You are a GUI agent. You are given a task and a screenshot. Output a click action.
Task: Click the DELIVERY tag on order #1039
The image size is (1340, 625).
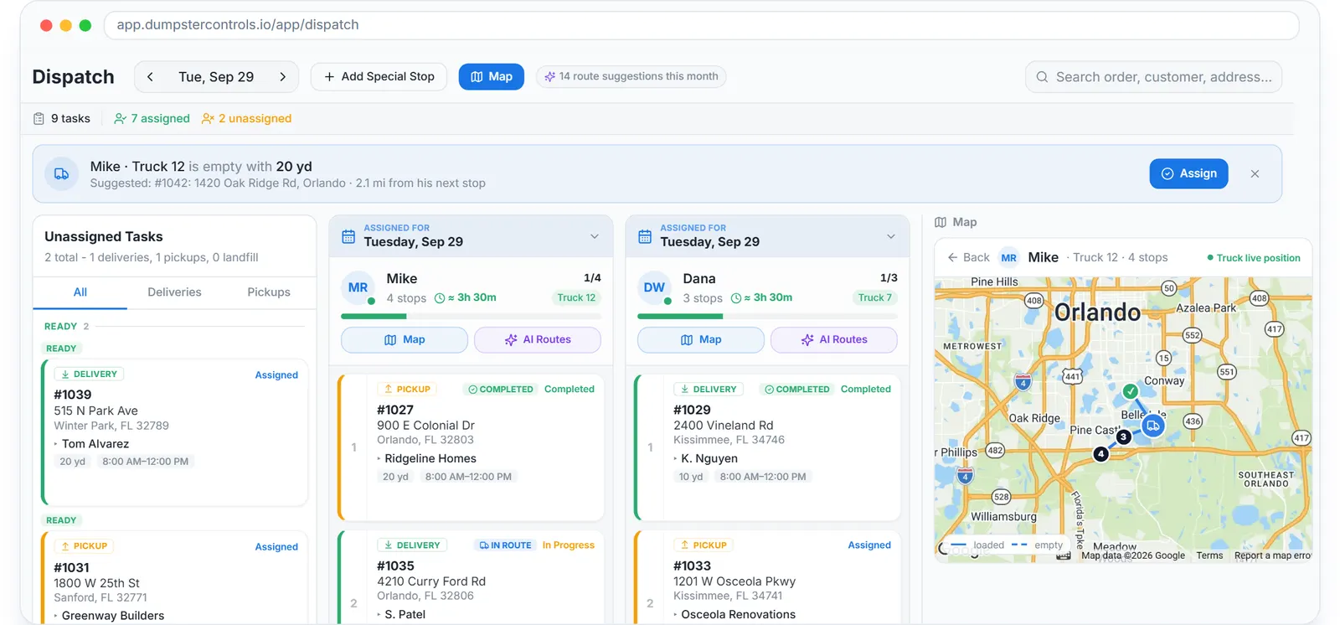pos(90,374)
